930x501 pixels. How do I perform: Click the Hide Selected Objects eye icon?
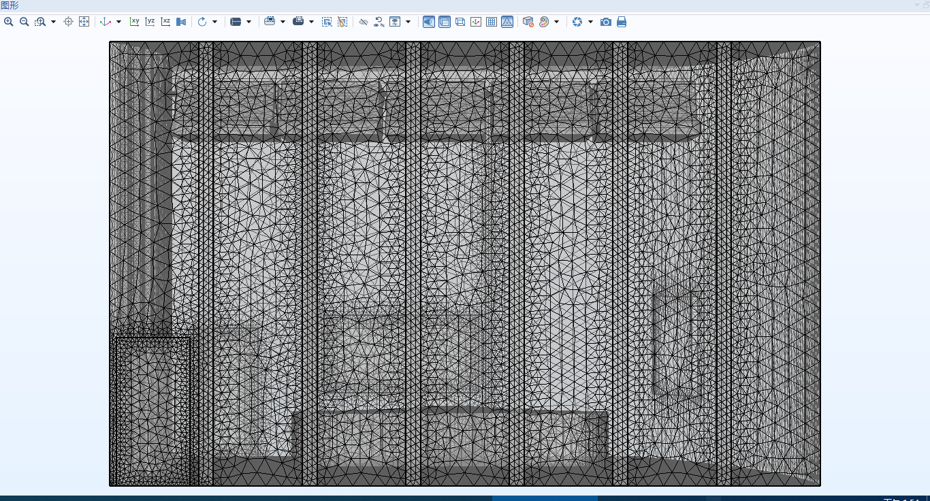coord(364,22)
